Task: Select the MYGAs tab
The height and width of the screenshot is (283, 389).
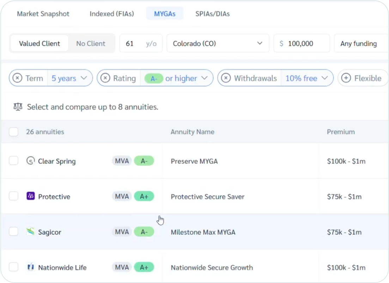Action: click(x=165, y=14)
